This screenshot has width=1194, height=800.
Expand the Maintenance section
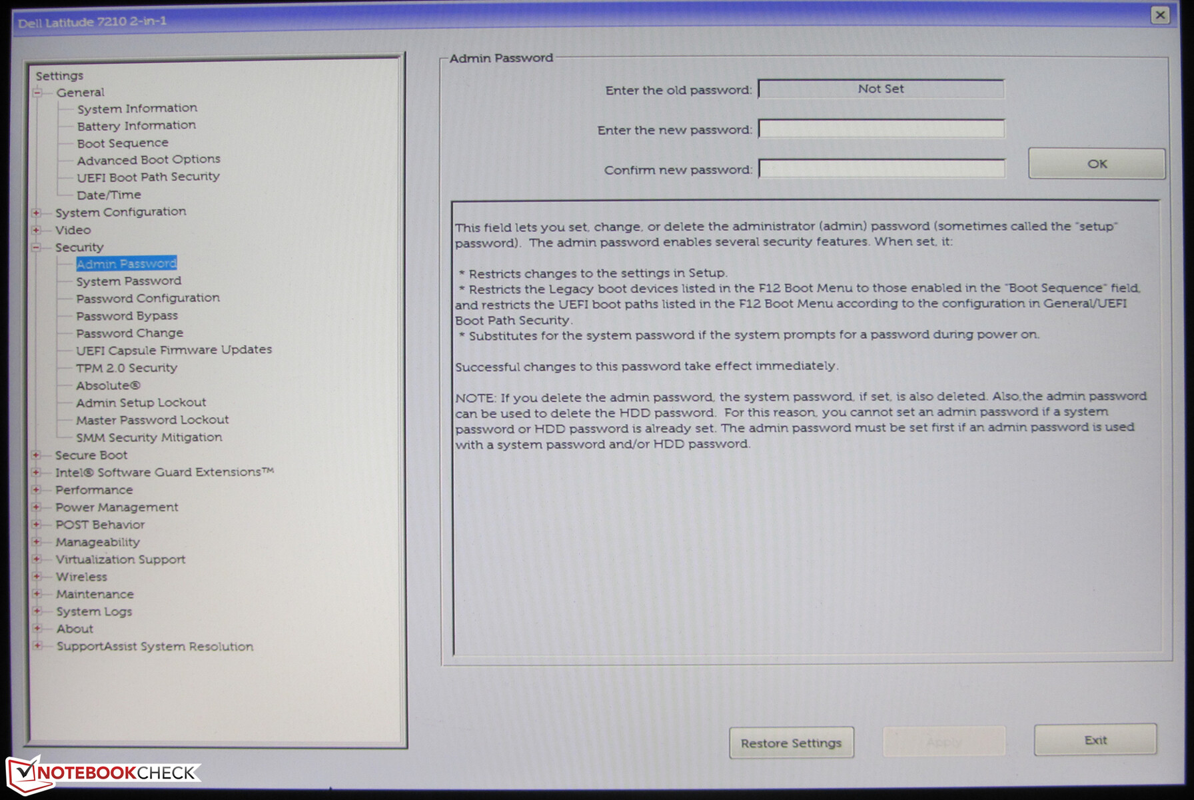point(37,593)
